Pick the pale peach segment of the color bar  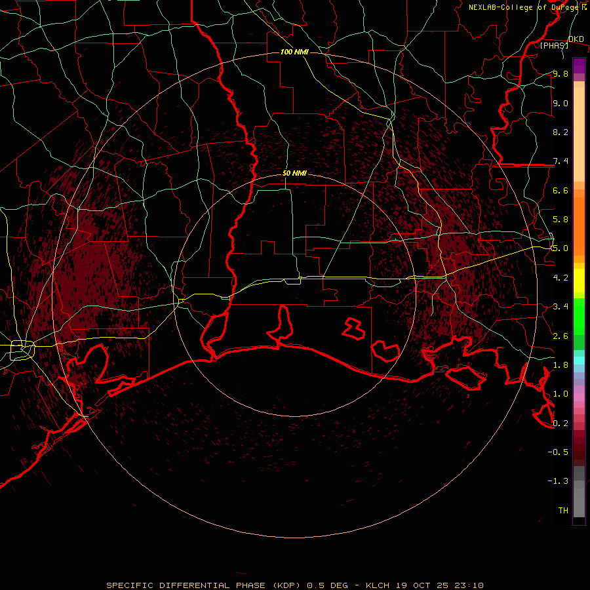(579, 136)
